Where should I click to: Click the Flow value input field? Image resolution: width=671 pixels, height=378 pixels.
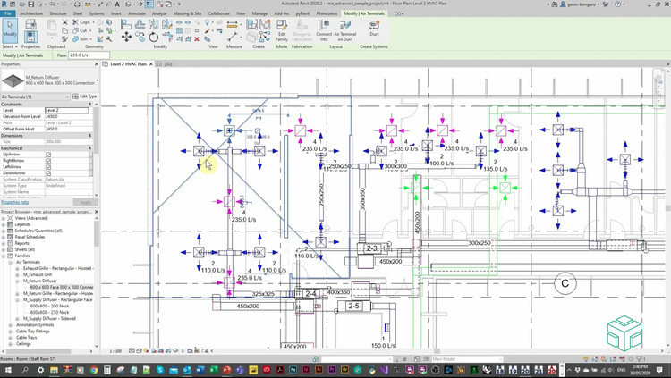[x=89, y=55]
